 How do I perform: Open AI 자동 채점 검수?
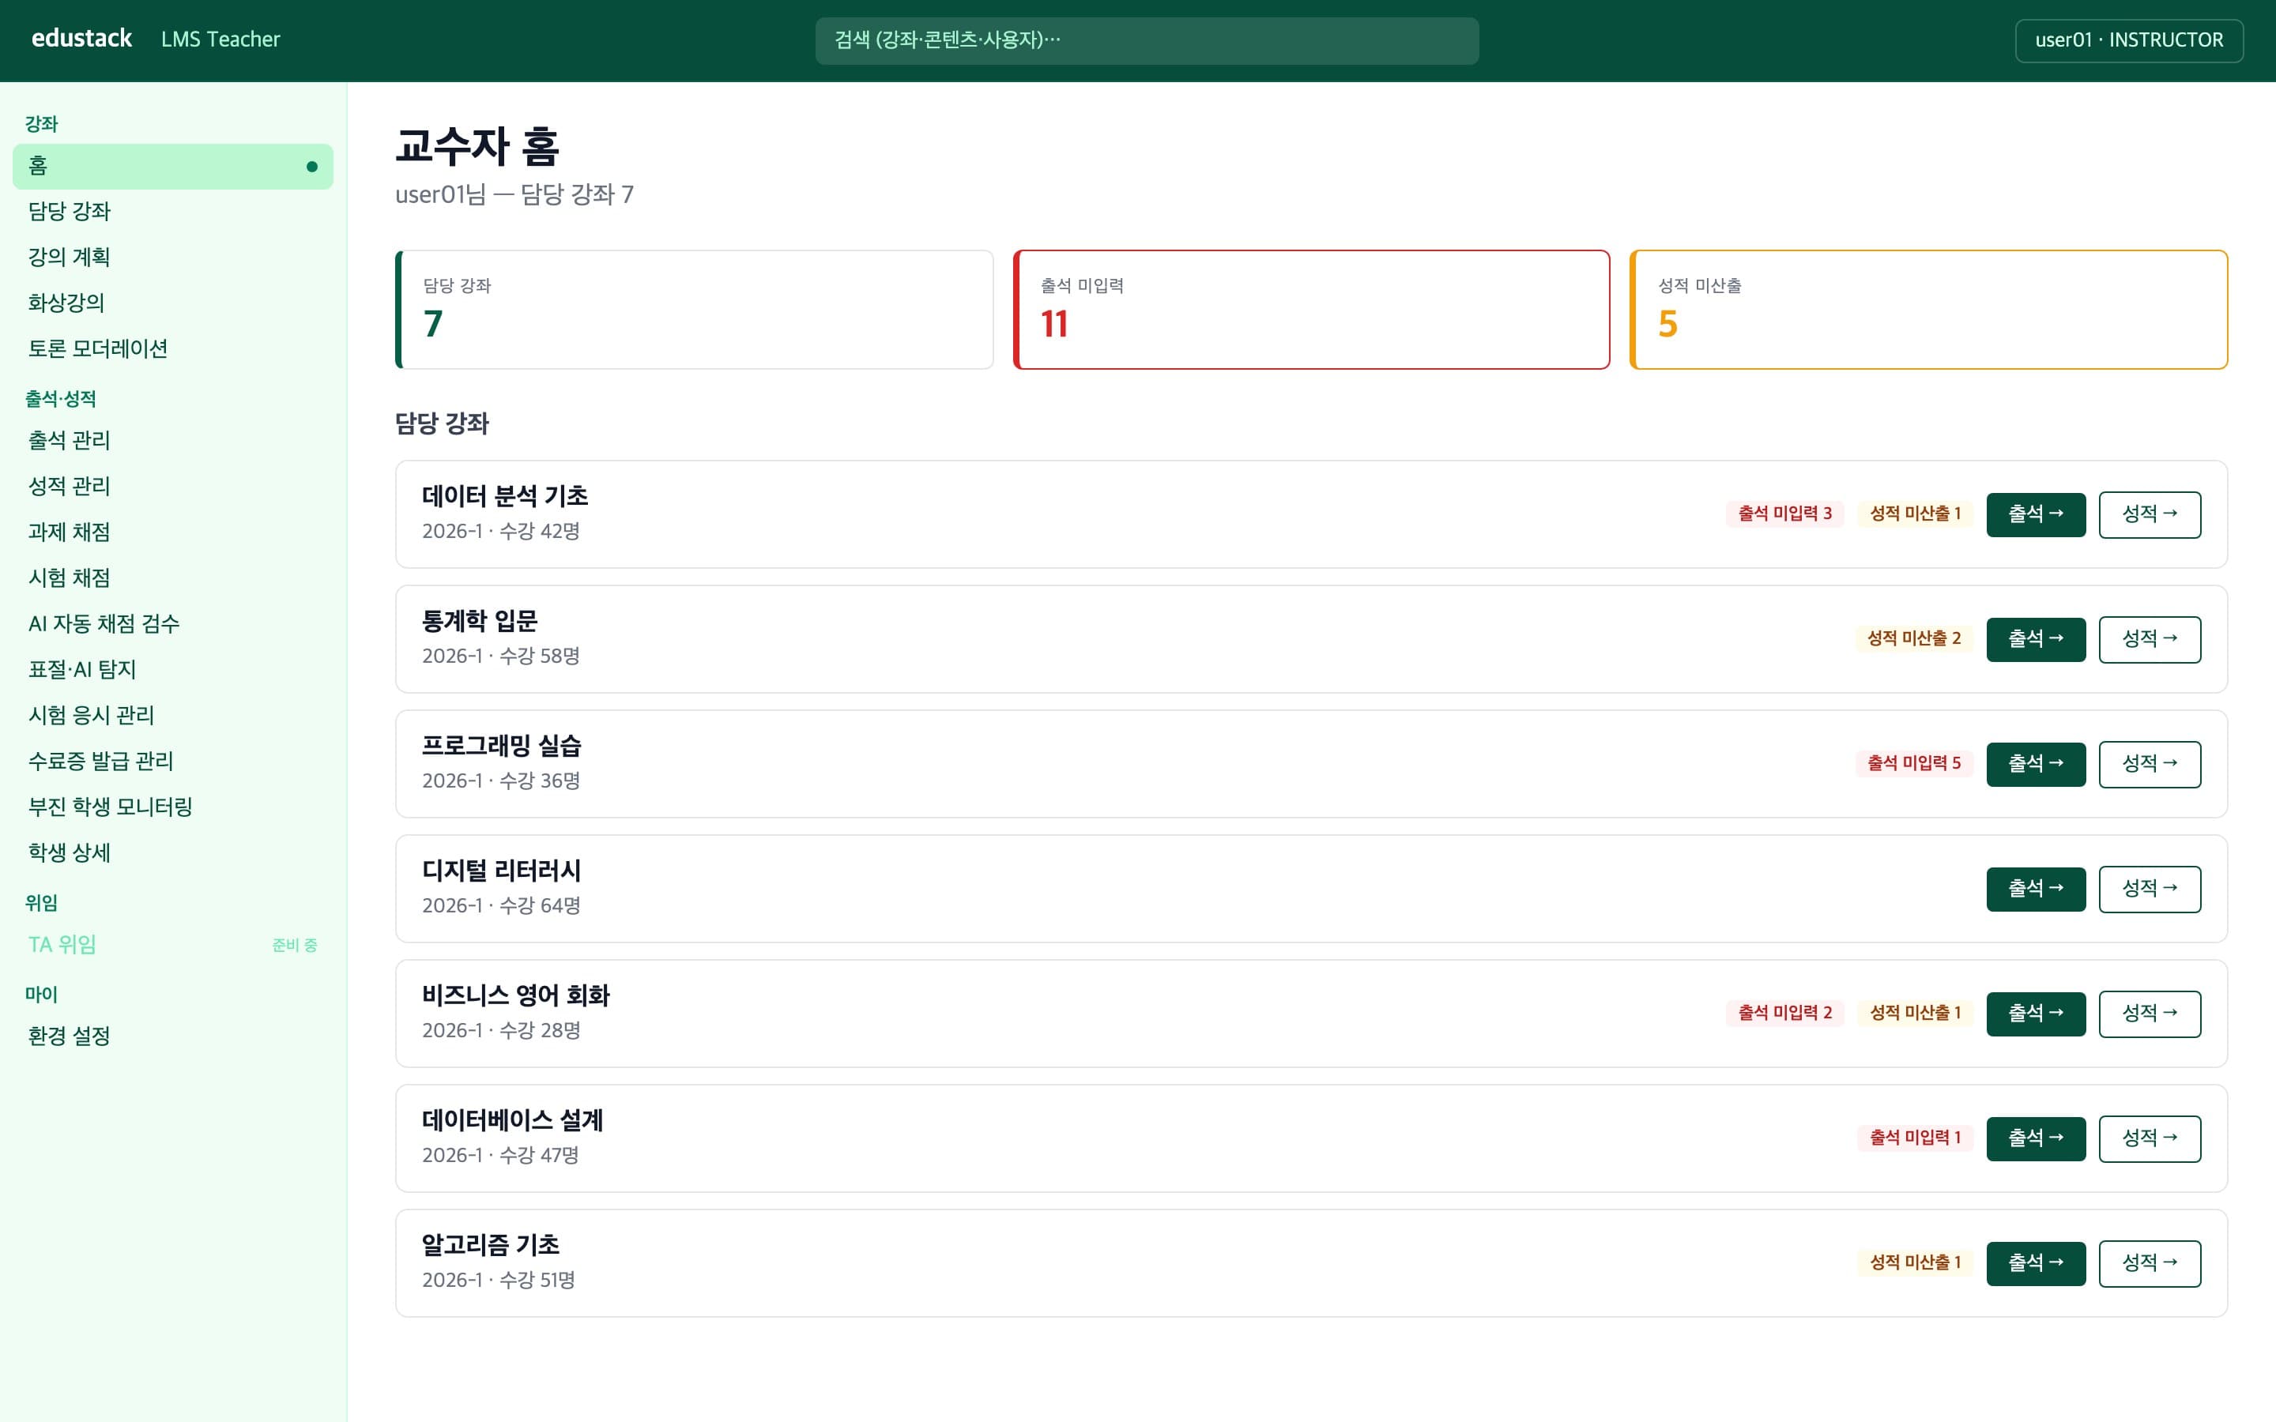[x=173, y=623]
